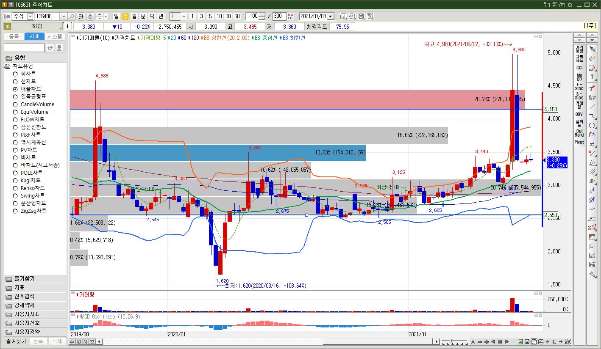
Task: Open the date 2021/07/08 dropdown
Action: tap(331, 16)
